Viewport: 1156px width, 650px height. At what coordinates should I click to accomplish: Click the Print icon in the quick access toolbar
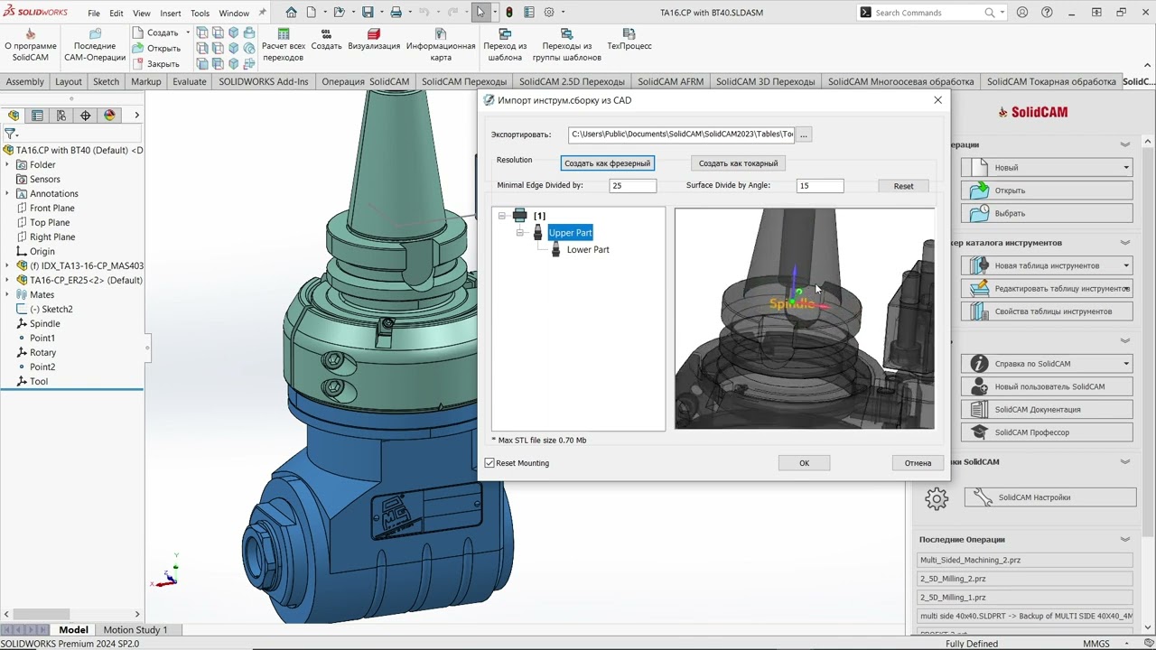coord(396,13)
